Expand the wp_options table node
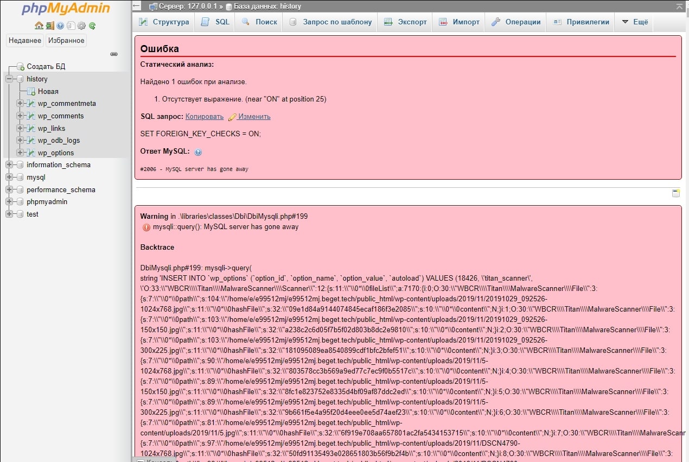Screen dimensions: 689x462 tap(20, 153)
